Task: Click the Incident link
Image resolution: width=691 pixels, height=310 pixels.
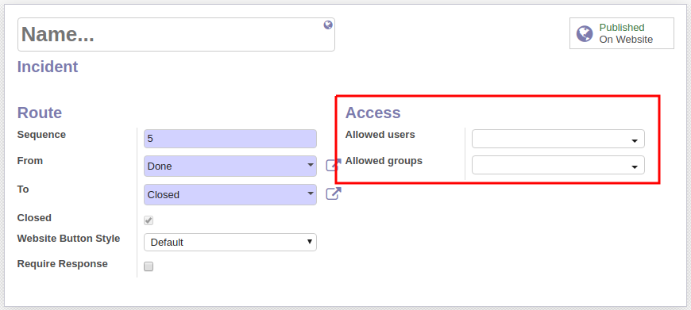Action: click(x=48, y=67)
